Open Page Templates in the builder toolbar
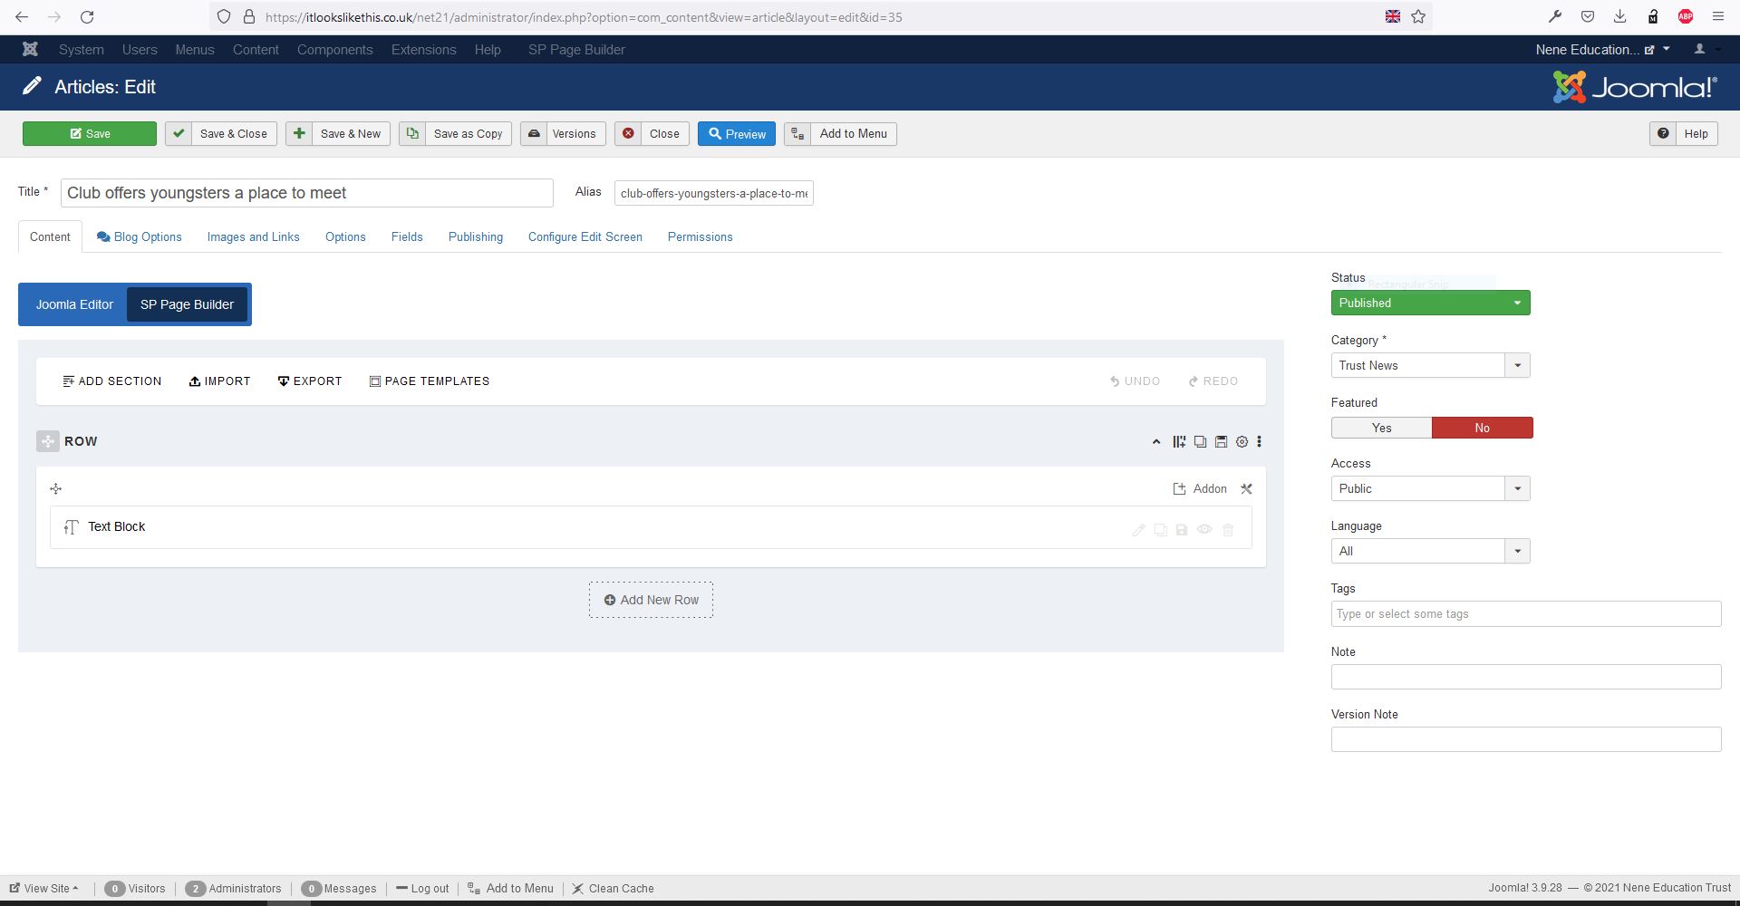 pos(430,381)
